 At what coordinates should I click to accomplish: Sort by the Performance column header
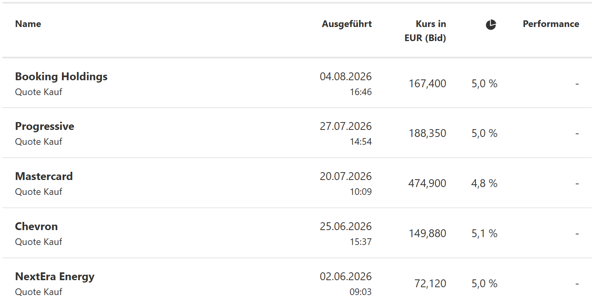pyautogui.click(x=551, y=24)
